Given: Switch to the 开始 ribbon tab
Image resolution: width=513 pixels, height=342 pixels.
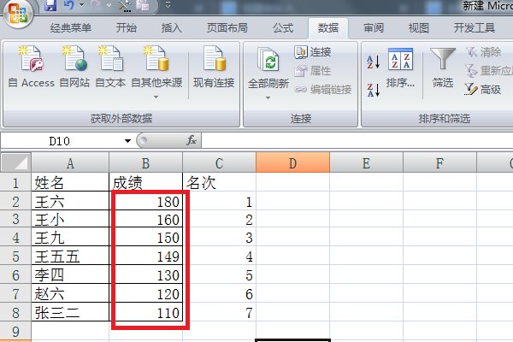Looking at the screenshot, I should tap(127, 28).
